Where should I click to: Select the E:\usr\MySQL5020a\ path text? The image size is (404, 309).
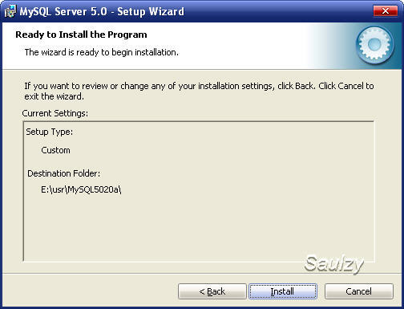81,189
